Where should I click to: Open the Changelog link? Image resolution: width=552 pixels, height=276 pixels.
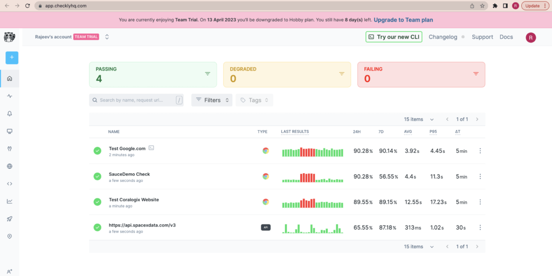pos(443,37)
